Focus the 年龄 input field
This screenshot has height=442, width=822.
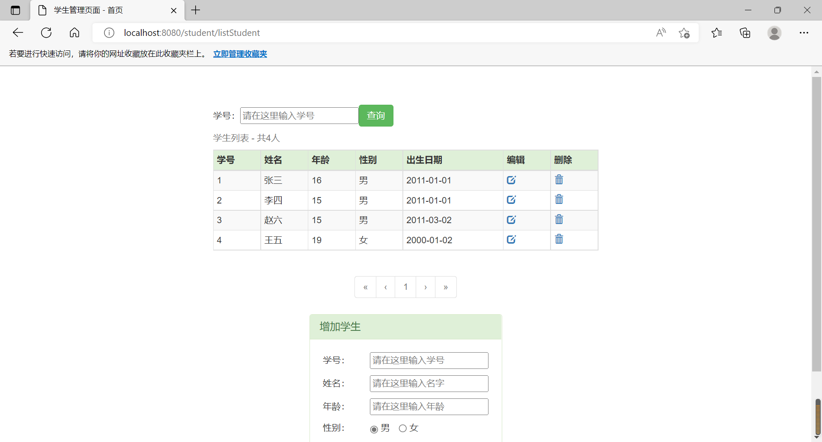(429, 407)
